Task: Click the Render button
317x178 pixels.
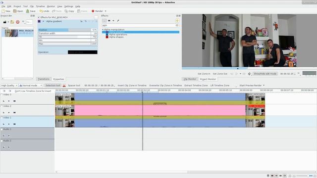Action: (97, 11)
